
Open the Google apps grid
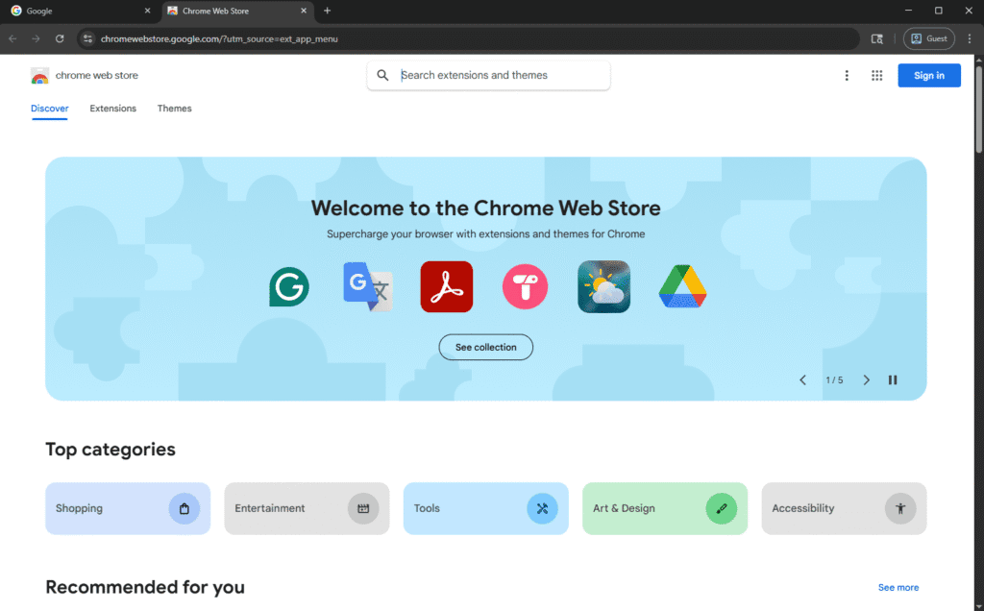(876, 75)
